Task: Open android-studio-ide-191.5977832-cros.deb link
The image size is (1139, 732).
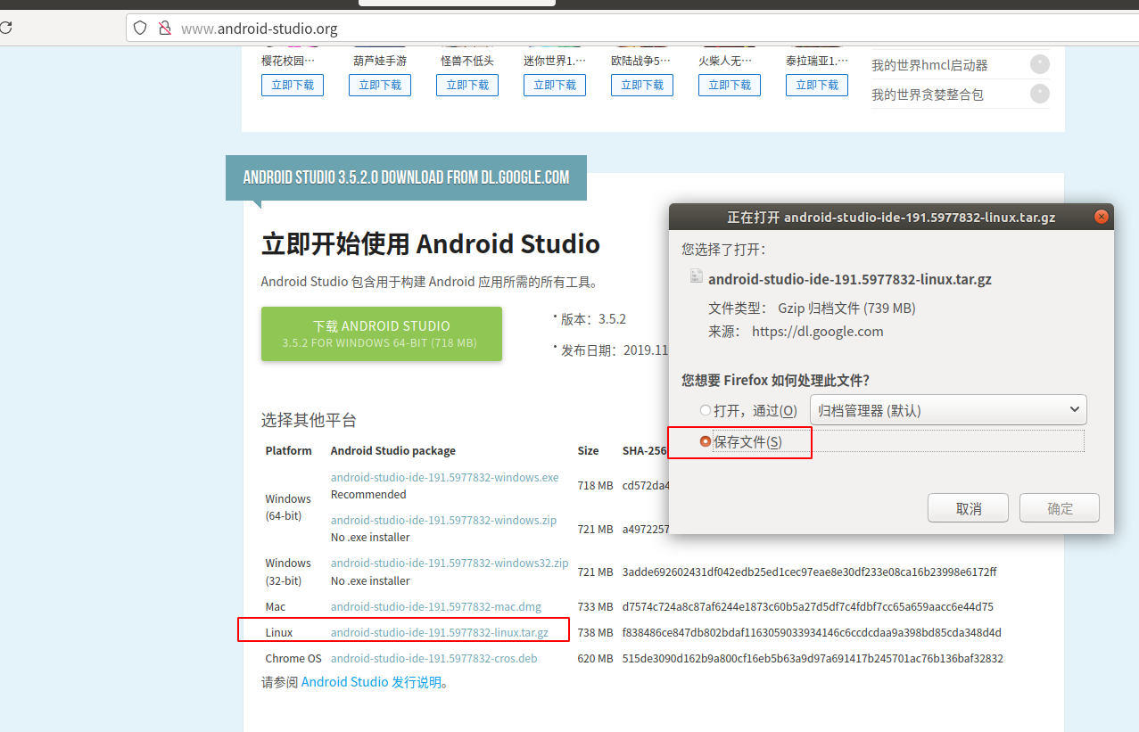Action: point(434,658)
